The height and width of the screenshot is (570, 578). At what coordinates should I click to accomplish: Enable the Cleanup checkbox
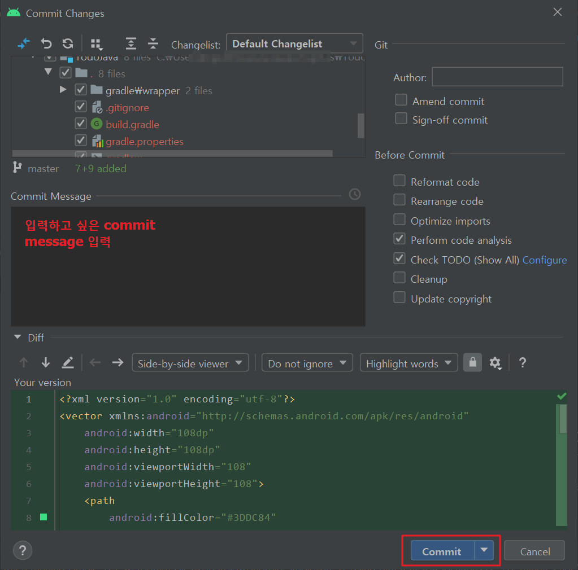click(399, 277)
